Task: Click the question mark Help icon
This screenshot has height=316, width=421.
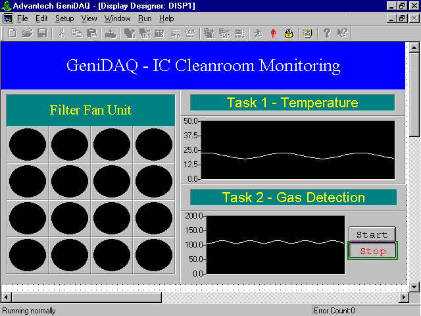Action: [327, 33]
